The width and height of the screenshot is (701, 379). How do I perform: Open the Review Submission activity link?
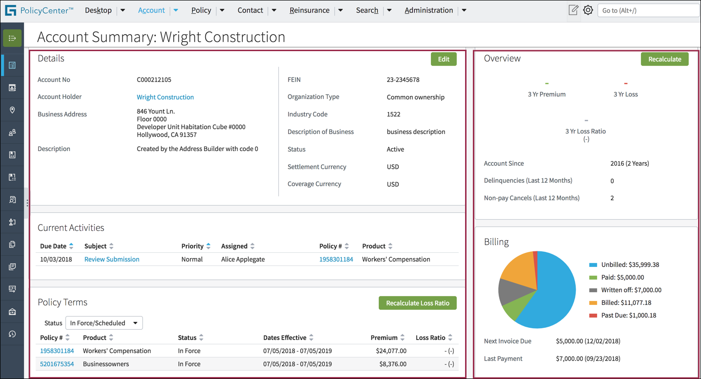coord(112,259)
